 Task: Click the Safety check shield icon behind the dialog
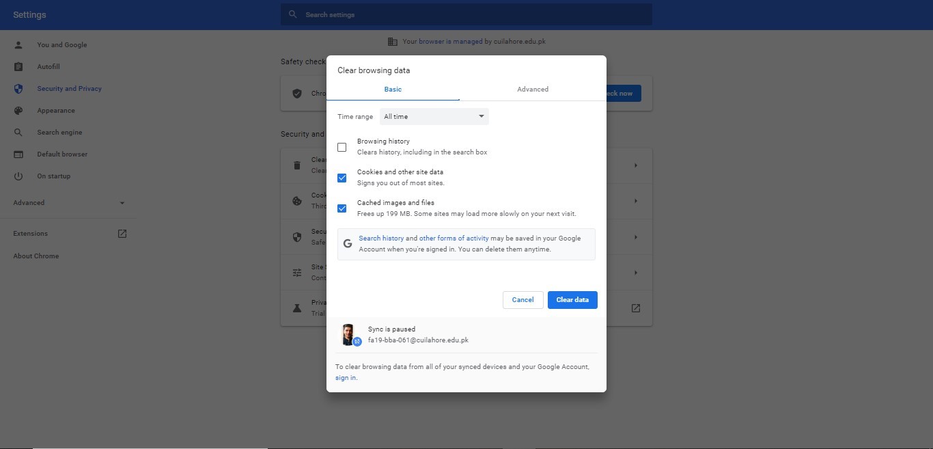(297, 94)
